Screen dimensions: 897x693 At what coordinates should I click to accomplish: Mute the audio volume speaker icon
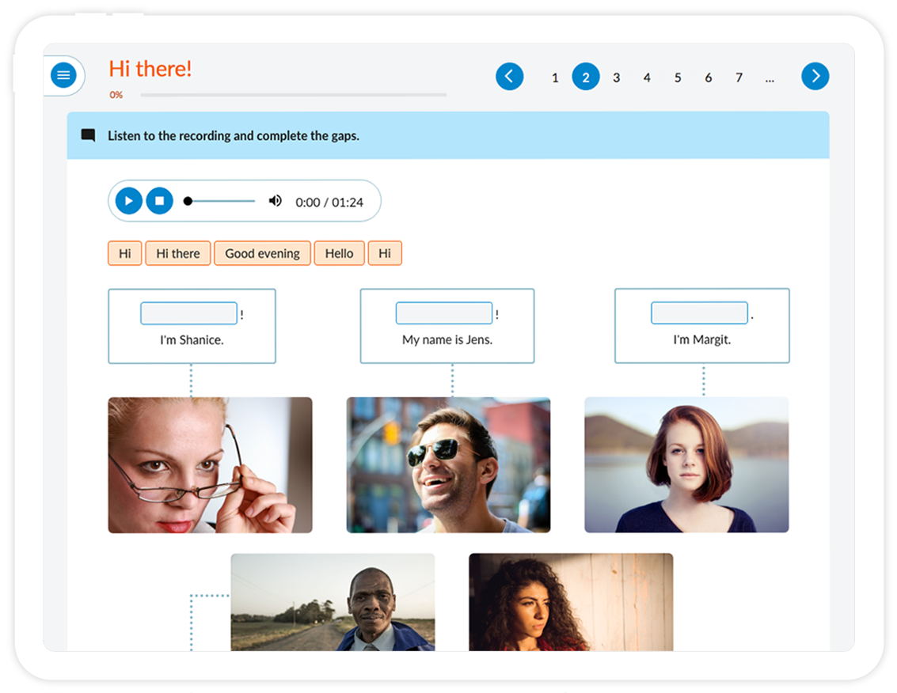[275, 201]
